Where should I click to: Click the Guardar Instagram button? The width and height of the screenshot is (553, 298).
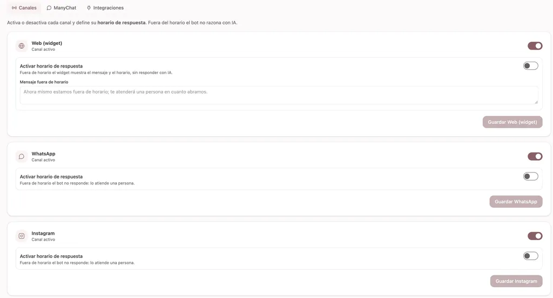pos(516,281)
